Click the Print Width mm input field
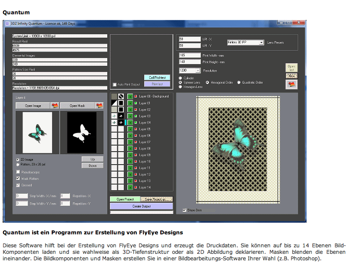 tap(188, 55)
